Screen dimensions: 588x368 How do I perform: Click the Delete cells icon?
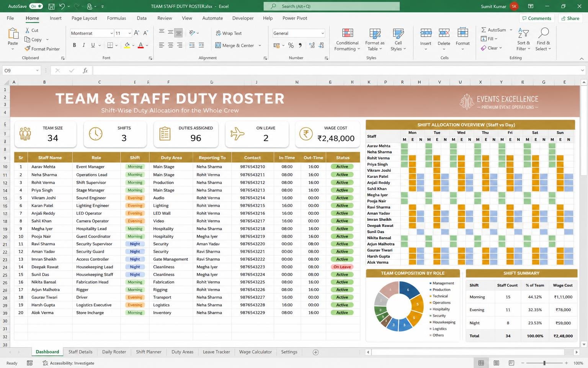coord(444,33)
